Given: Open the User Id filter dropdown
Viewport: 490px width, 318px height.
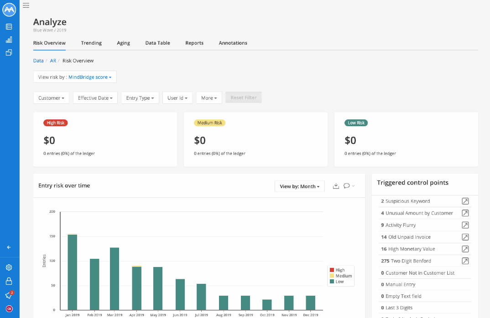Looking at the screenshot, I should 177,98.
